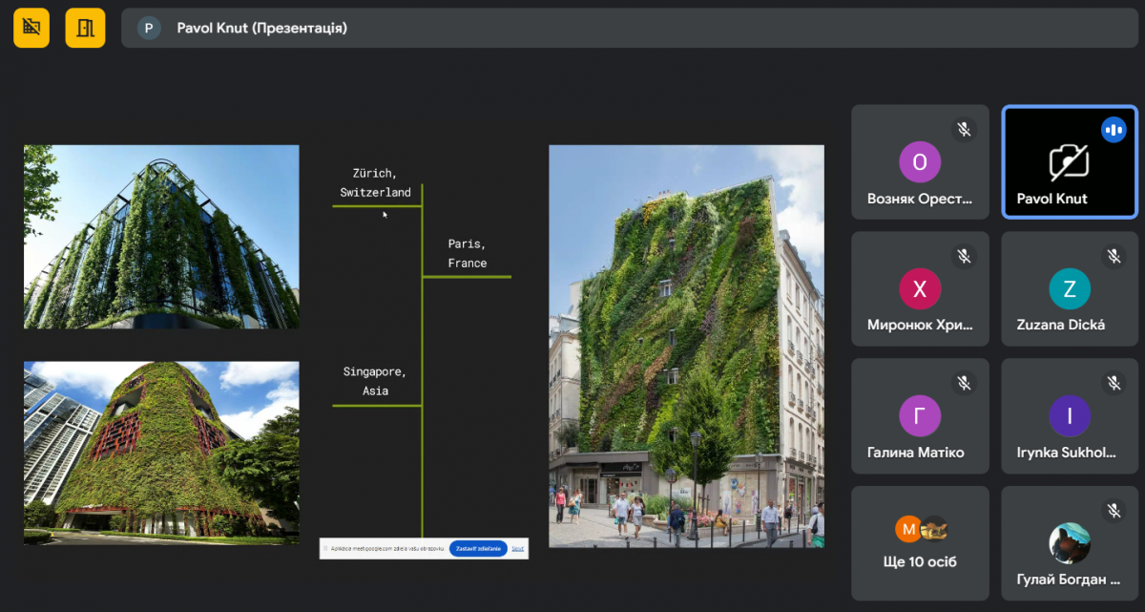
Task: Click muted mic icon on Возняк Орест tile
Action: point(964,130)
